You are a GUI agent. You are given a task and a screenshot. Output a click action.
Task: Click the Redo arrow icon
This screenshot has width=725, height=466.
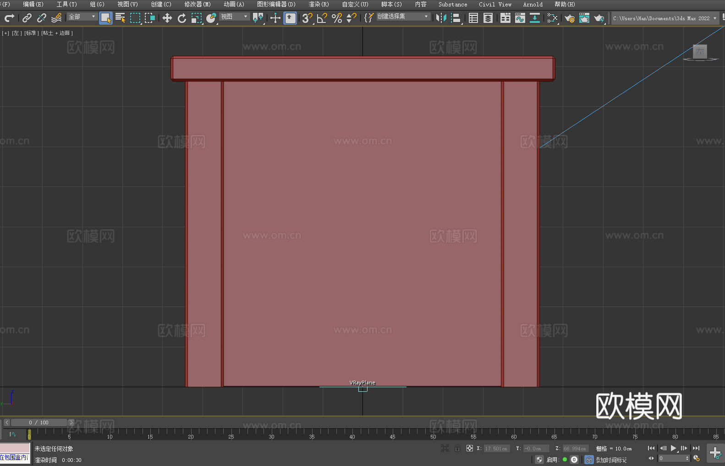point(9,18)
